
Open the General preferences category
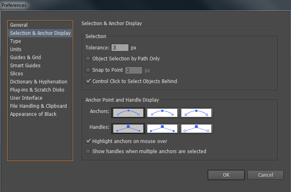point(19,25)
